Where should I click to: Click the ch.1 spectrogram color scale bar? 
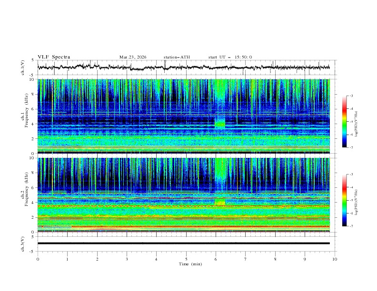point(344,122)
